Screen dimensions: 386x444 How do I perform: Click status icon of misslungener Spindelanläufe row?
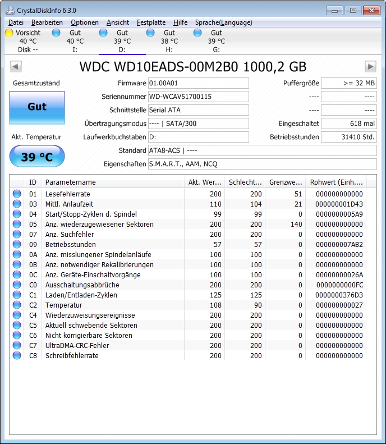[17, 254]
